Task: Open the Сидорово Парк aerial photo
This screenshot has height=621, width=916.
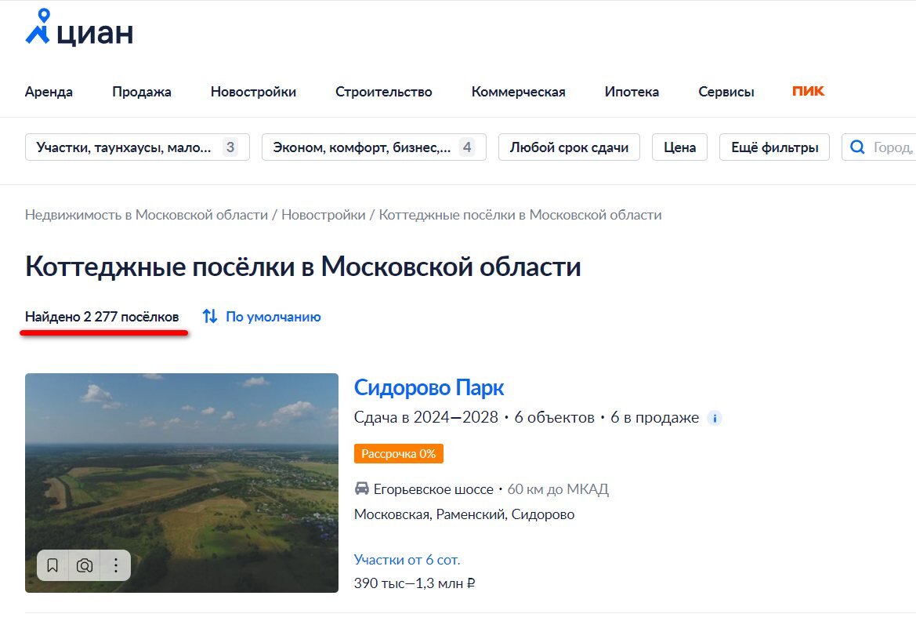Action: 182,483
